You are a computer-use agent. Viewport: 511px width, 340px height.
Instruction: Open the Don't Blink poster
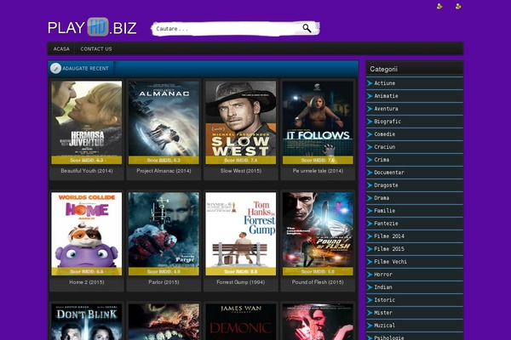87,322
